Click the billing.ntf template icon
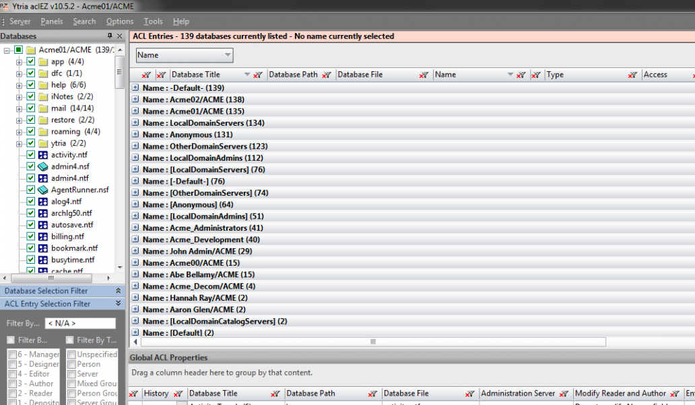The height and width of the screenshot is (405, 695). (43, 236)
